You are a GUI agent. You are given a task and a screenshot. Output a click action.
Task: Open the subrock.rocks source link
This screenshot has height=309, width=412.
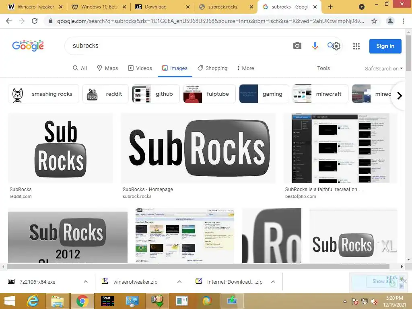[x=137, y=196]
